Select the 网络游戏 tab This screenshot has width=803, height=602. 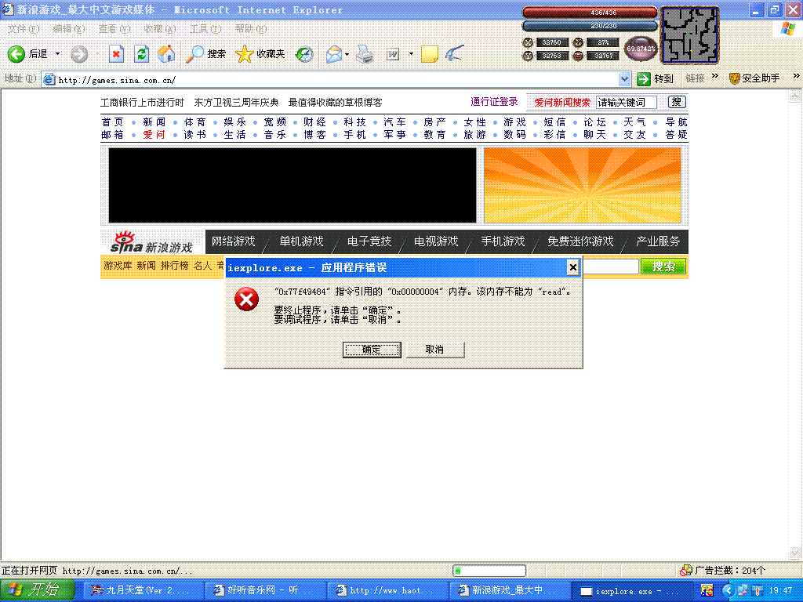click(234, 241)
